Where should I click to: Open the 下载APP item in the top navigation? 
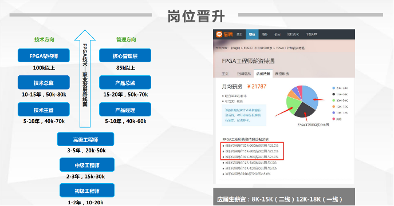tap(312, 35)
